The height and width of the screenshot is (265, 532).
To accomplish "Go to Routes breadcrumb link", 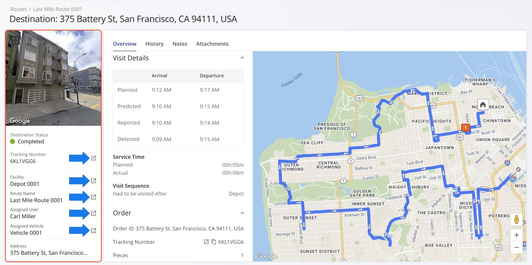I will pyautogui.click(x=18, y=9).
